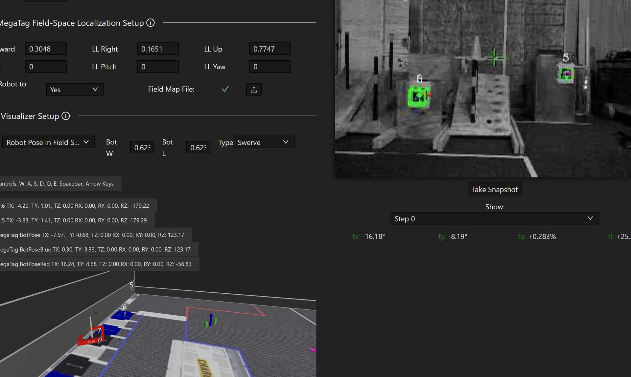Viewport: 631px width, 377px height.
Task: Open the drivetrain Type Swerve dropdown
Action: click(x=264, y=142)
